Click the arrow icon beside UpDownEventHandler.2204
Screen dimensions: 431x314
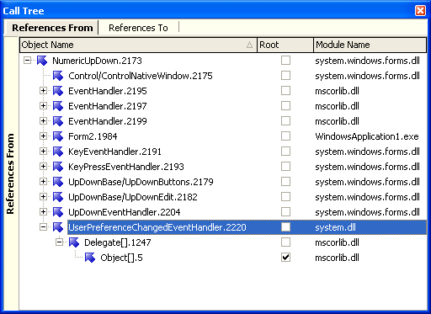[x=58, y=212]
